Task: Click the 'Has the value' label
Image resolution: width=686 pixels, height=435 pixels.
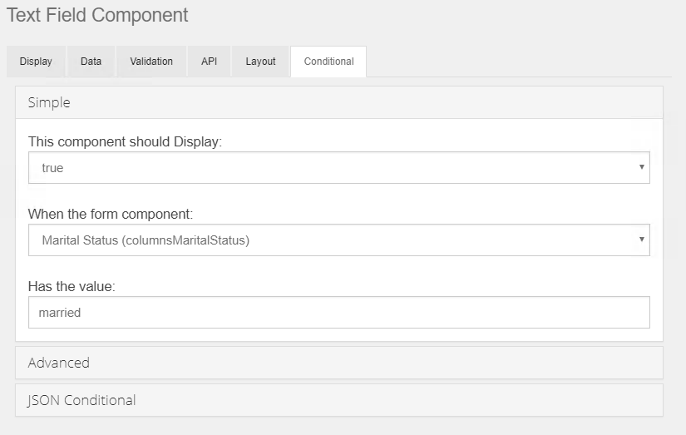Action: [72, 286]
